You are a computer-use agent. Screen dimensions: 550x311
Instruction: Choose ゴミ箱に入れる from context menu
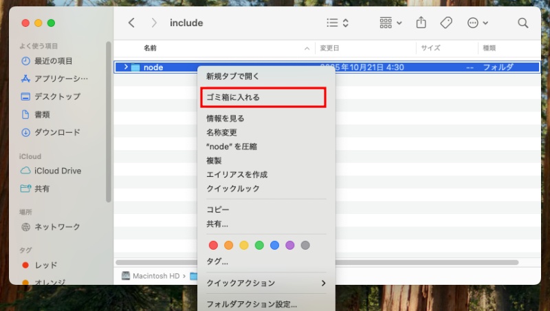[x=233, y=98]
